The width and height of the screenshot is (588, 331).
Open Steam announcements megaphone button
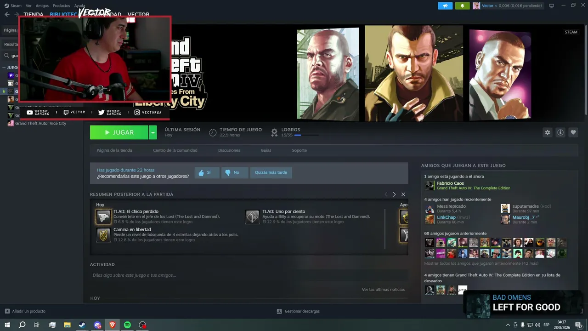click(x=445, y=6)
